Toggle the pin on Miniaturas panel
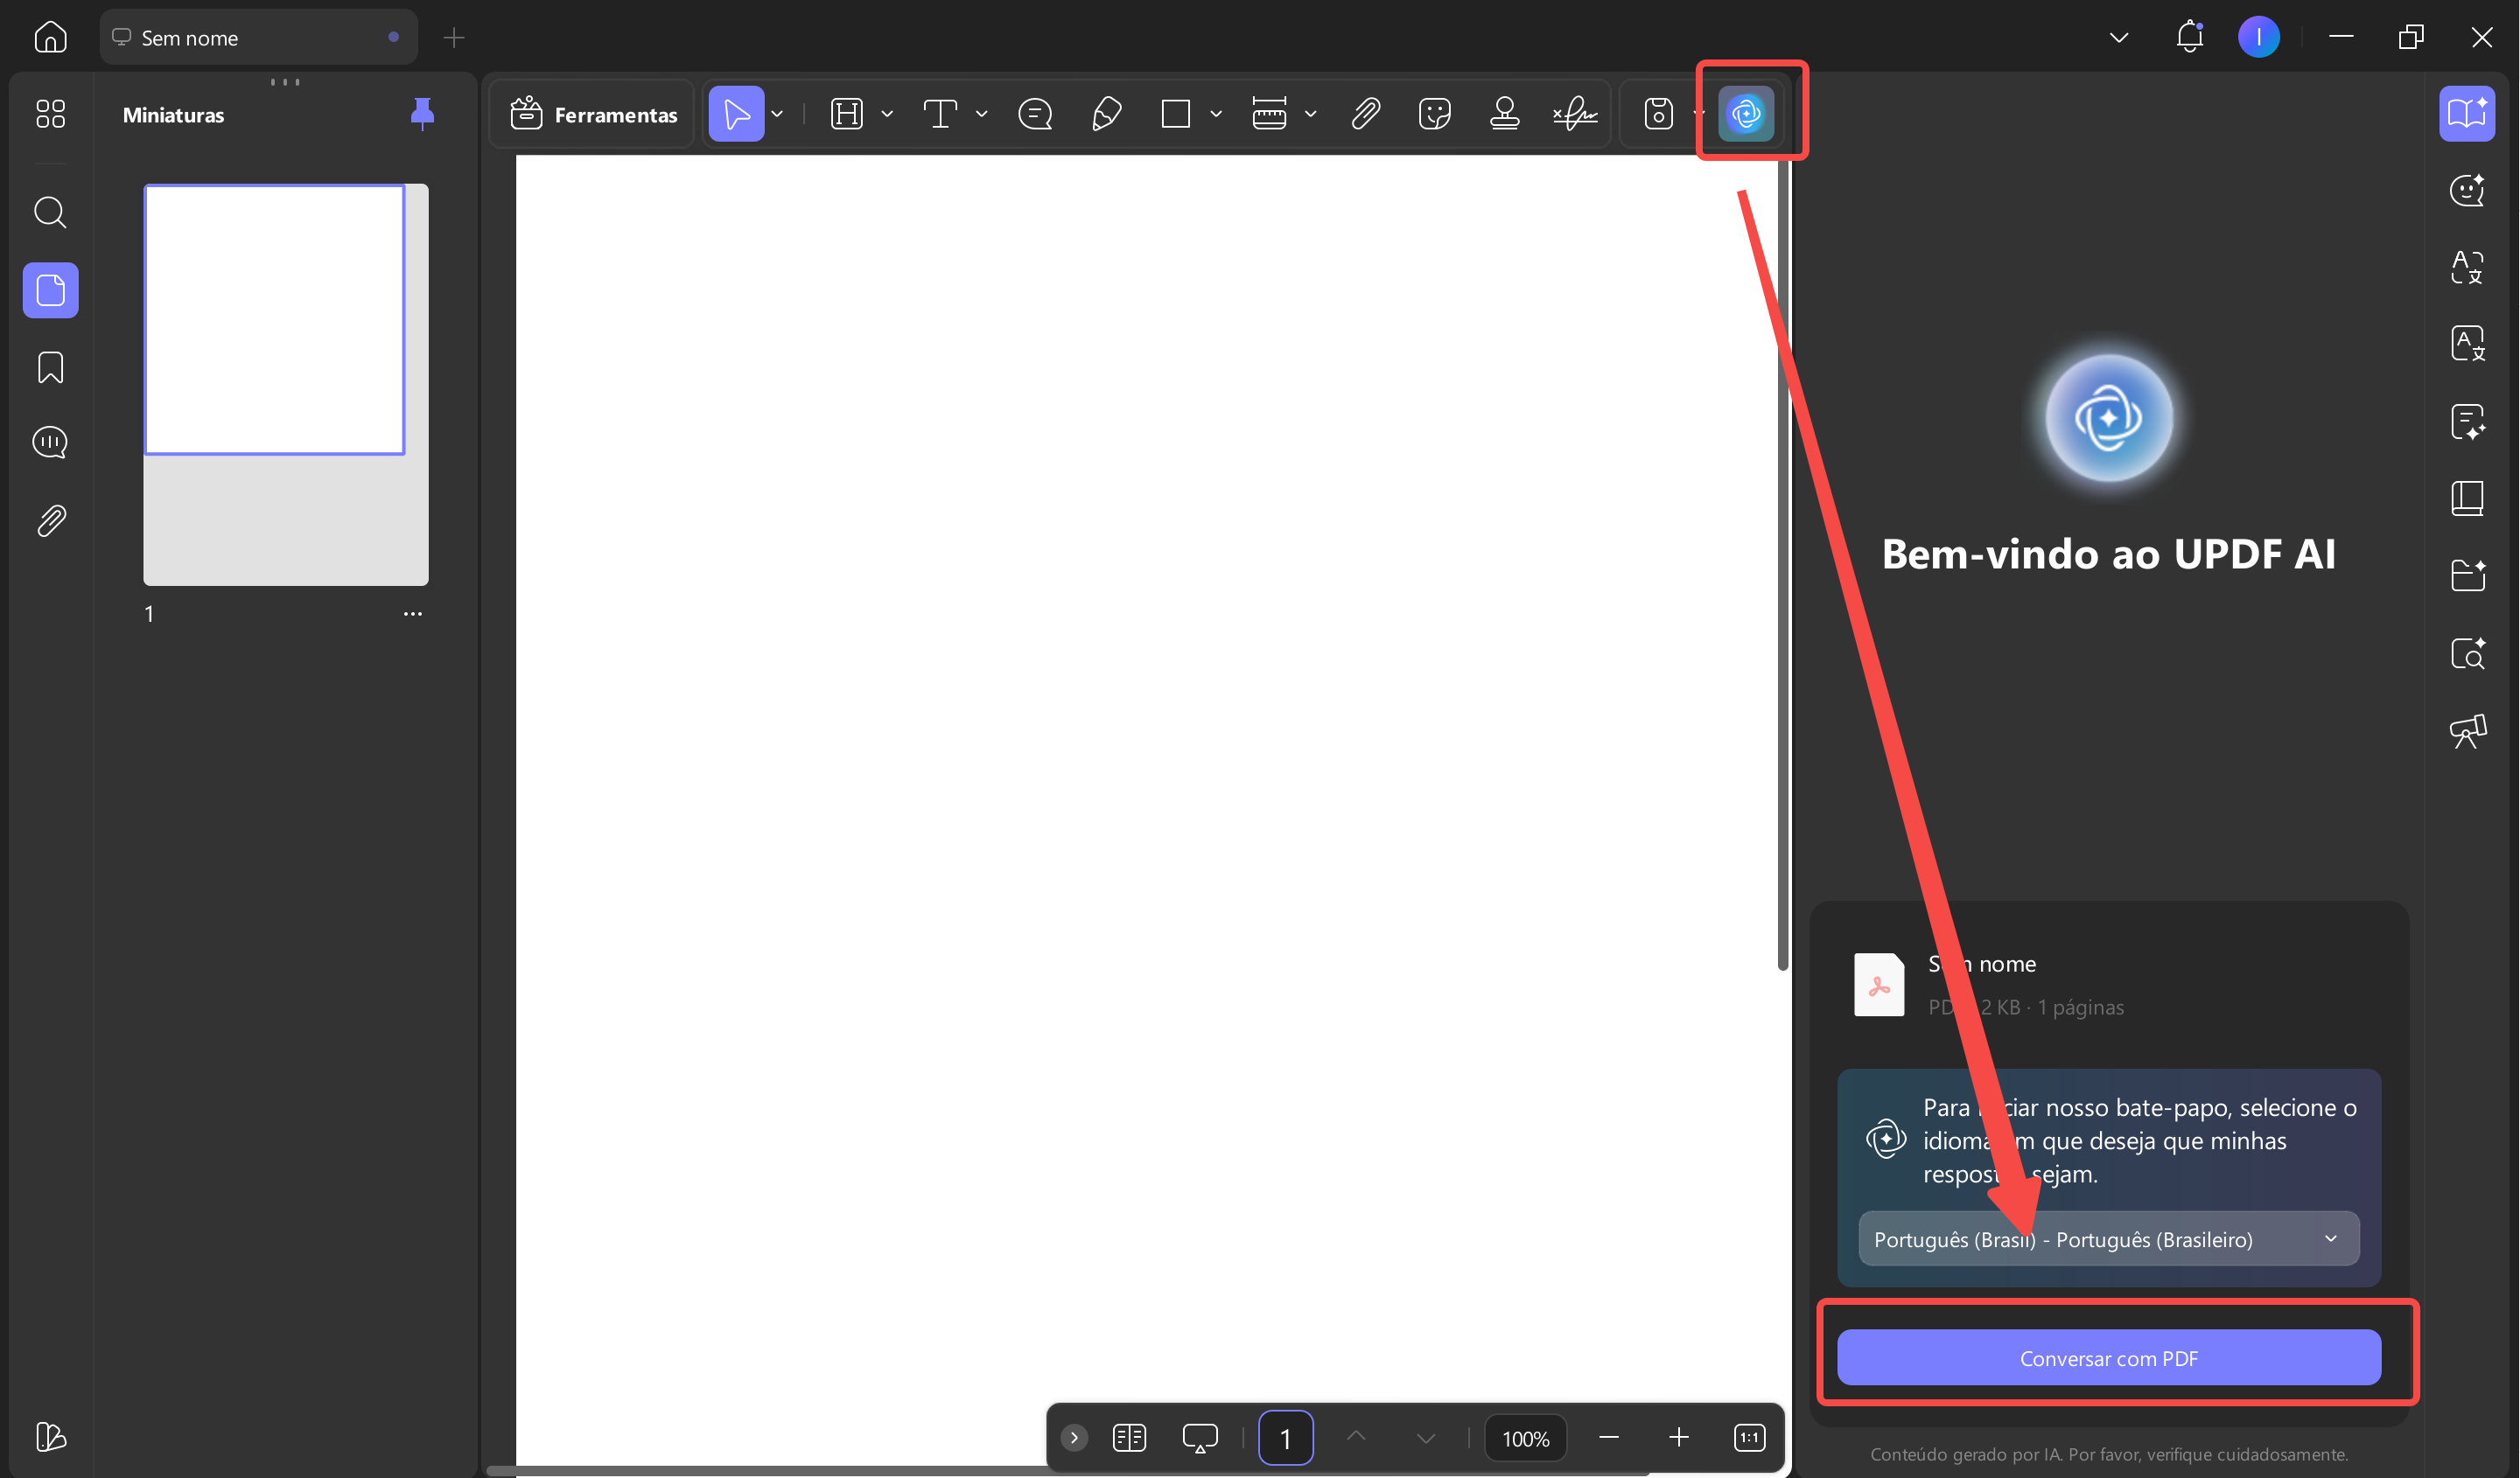This screenshot has height=1478, width=2520. coord(422,114)
